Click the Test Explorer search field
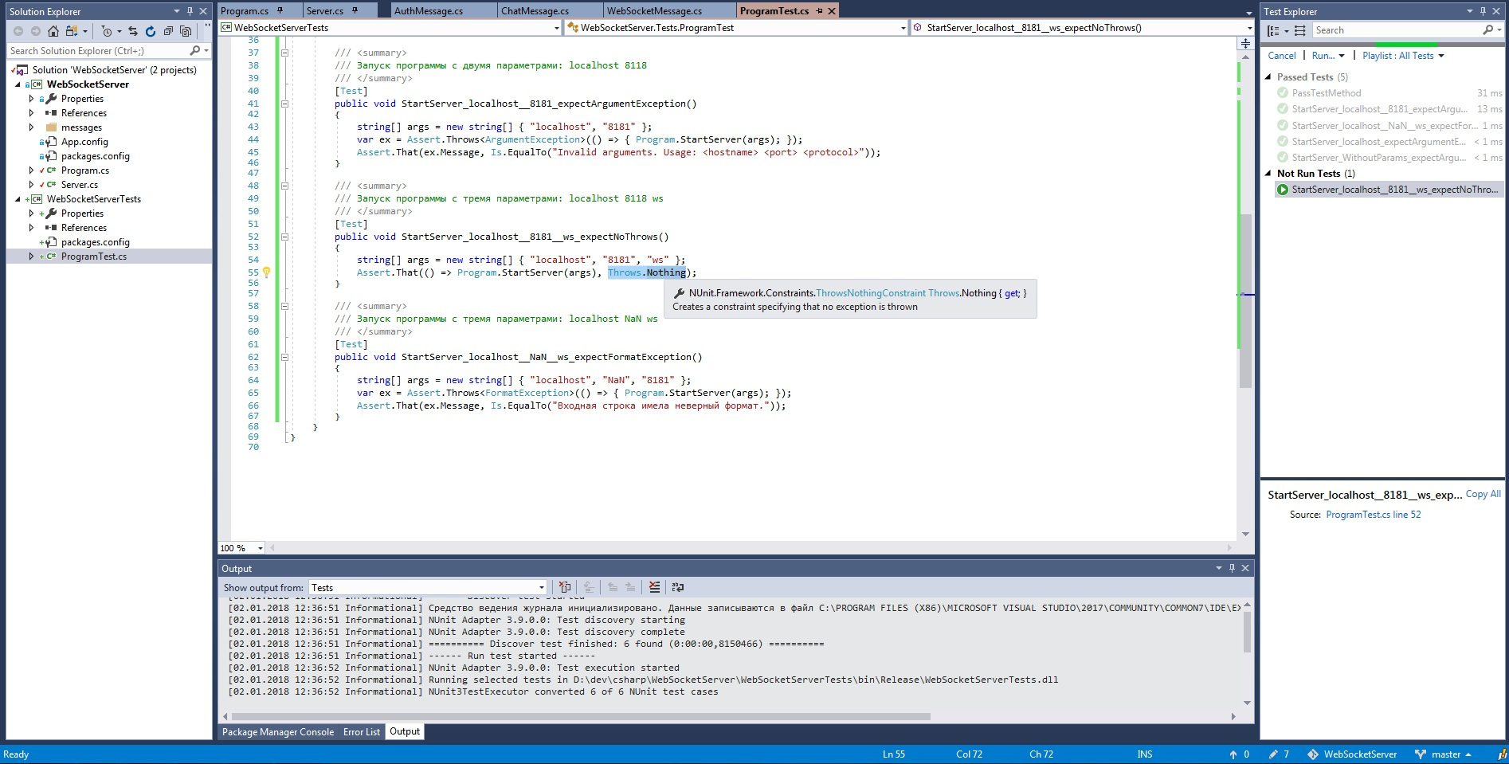 (x=1397, y=30)
